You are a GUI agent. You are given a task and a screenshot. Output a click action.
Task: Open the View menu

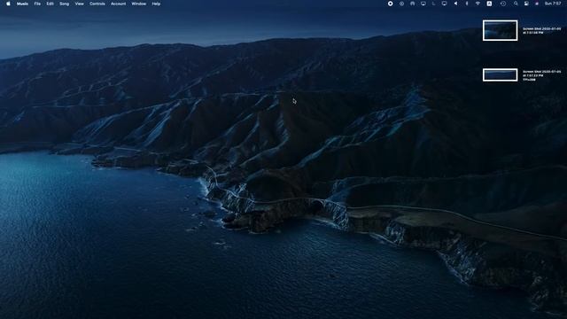(79, 4)
